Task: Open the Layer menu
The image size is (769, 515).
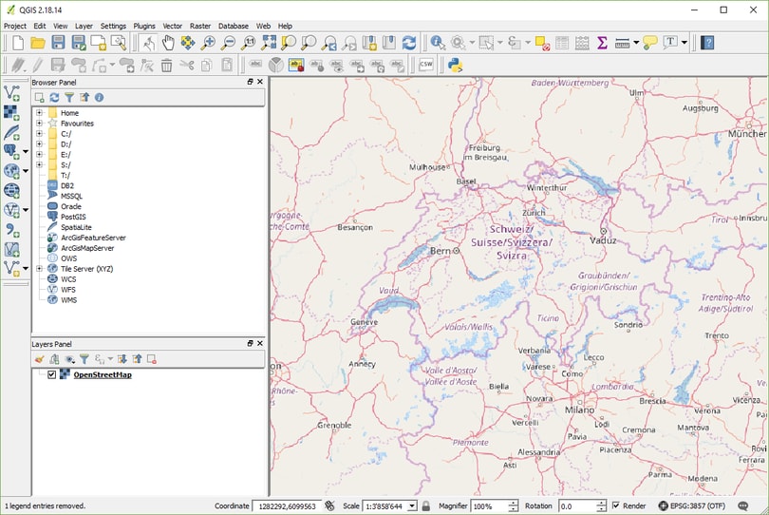Action: pos(84,26)
